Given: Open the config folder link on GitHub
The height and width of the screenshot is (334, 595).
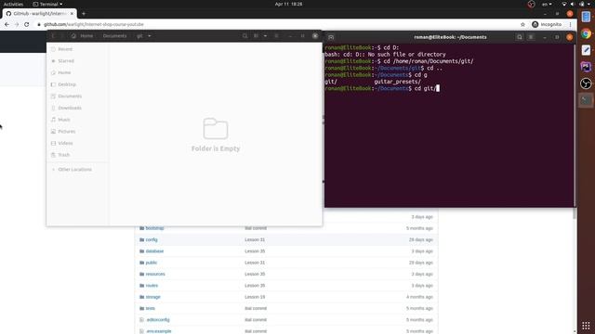Looking at the screenshot, I should [x=152, y=239].
